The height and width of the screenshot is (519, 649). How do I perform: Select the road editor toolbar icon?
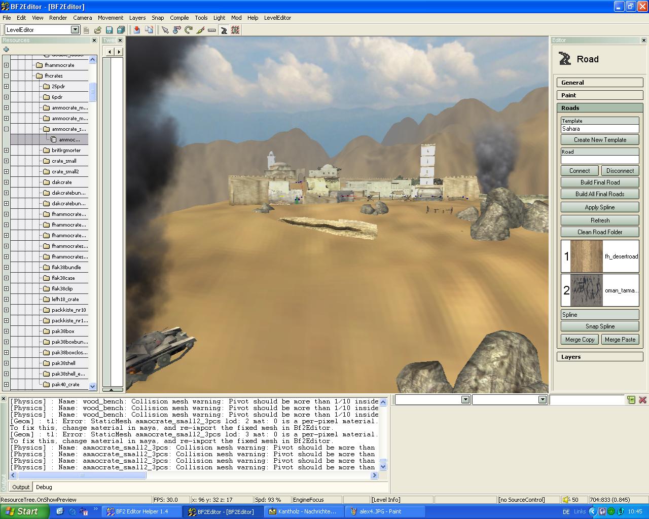[x=224, y=30]
